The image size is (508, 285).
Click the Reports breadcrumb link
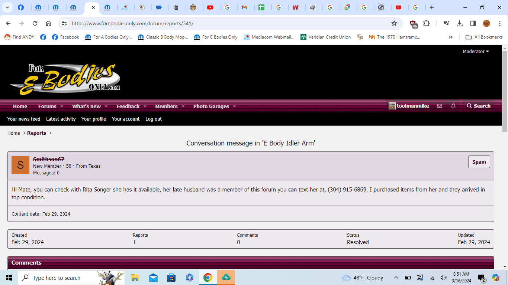[x=36, y=133]
